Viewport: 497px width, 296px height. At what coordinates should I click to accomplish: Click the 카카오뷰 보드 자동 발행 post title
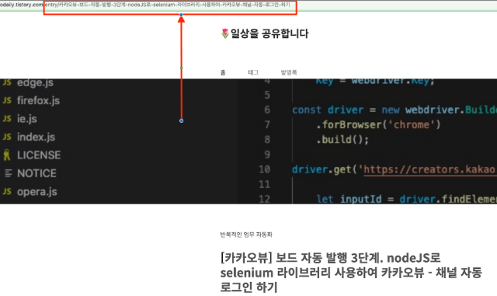point(351,273)
